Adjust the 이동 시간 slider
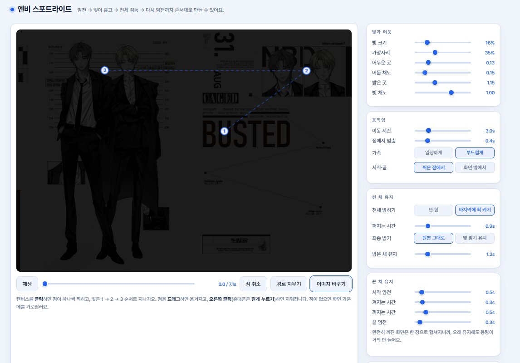Screen dimensions: 520x363 click(443, 131)
